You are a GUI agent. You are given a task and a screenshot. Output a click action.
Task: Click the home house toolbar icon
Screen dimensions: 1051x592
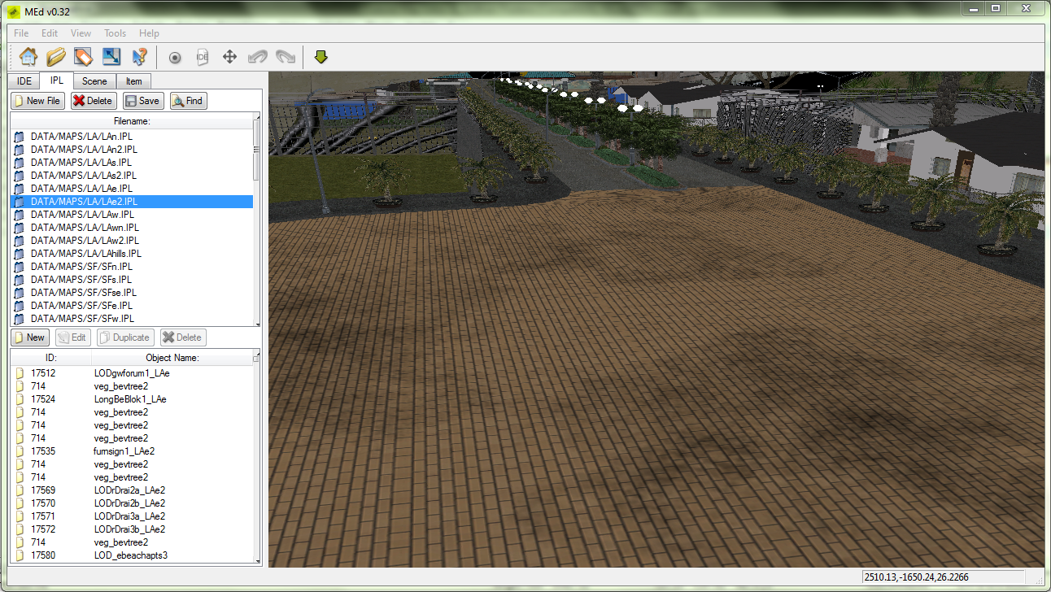[28, 57]
